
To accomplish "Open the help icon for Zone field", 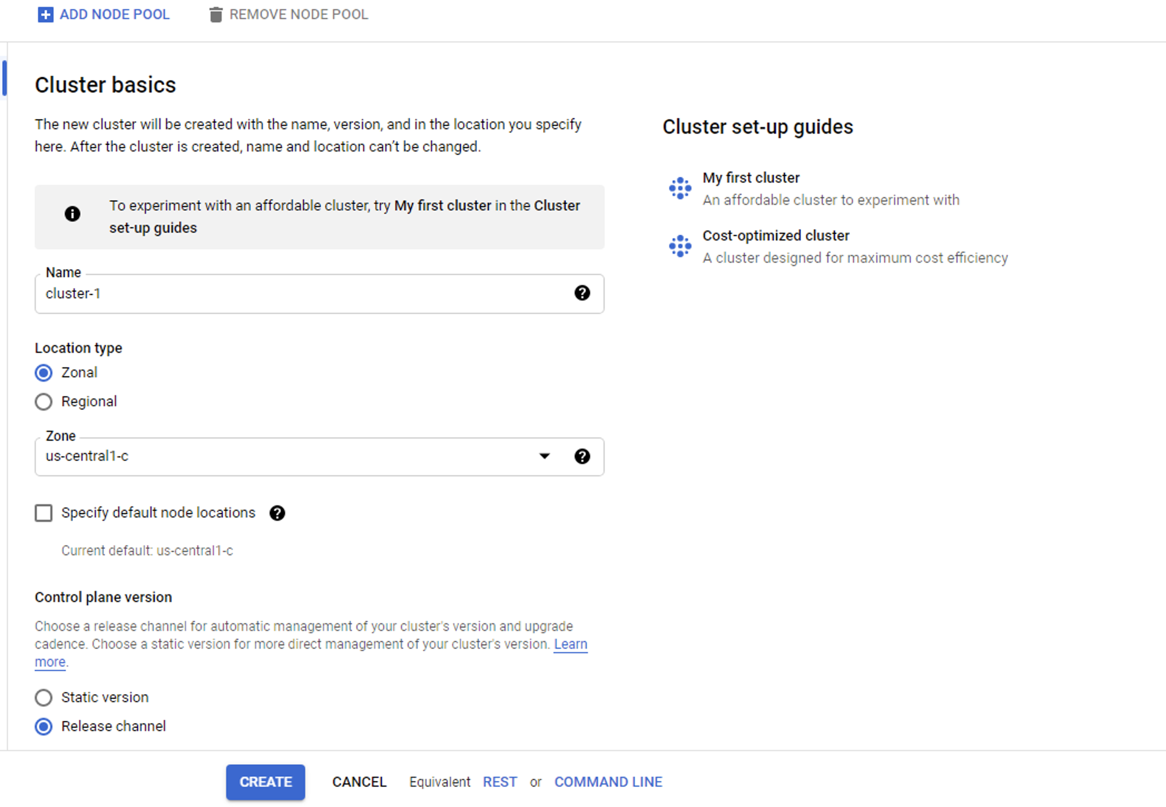I will pyautogui.click(x=582, y=456).
